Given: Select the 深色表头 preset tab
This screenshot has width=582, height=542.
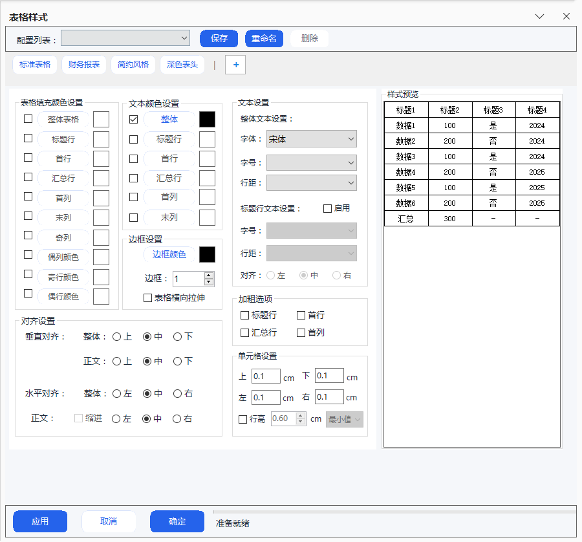Looking at the screenshot, I should pos(182,65).
